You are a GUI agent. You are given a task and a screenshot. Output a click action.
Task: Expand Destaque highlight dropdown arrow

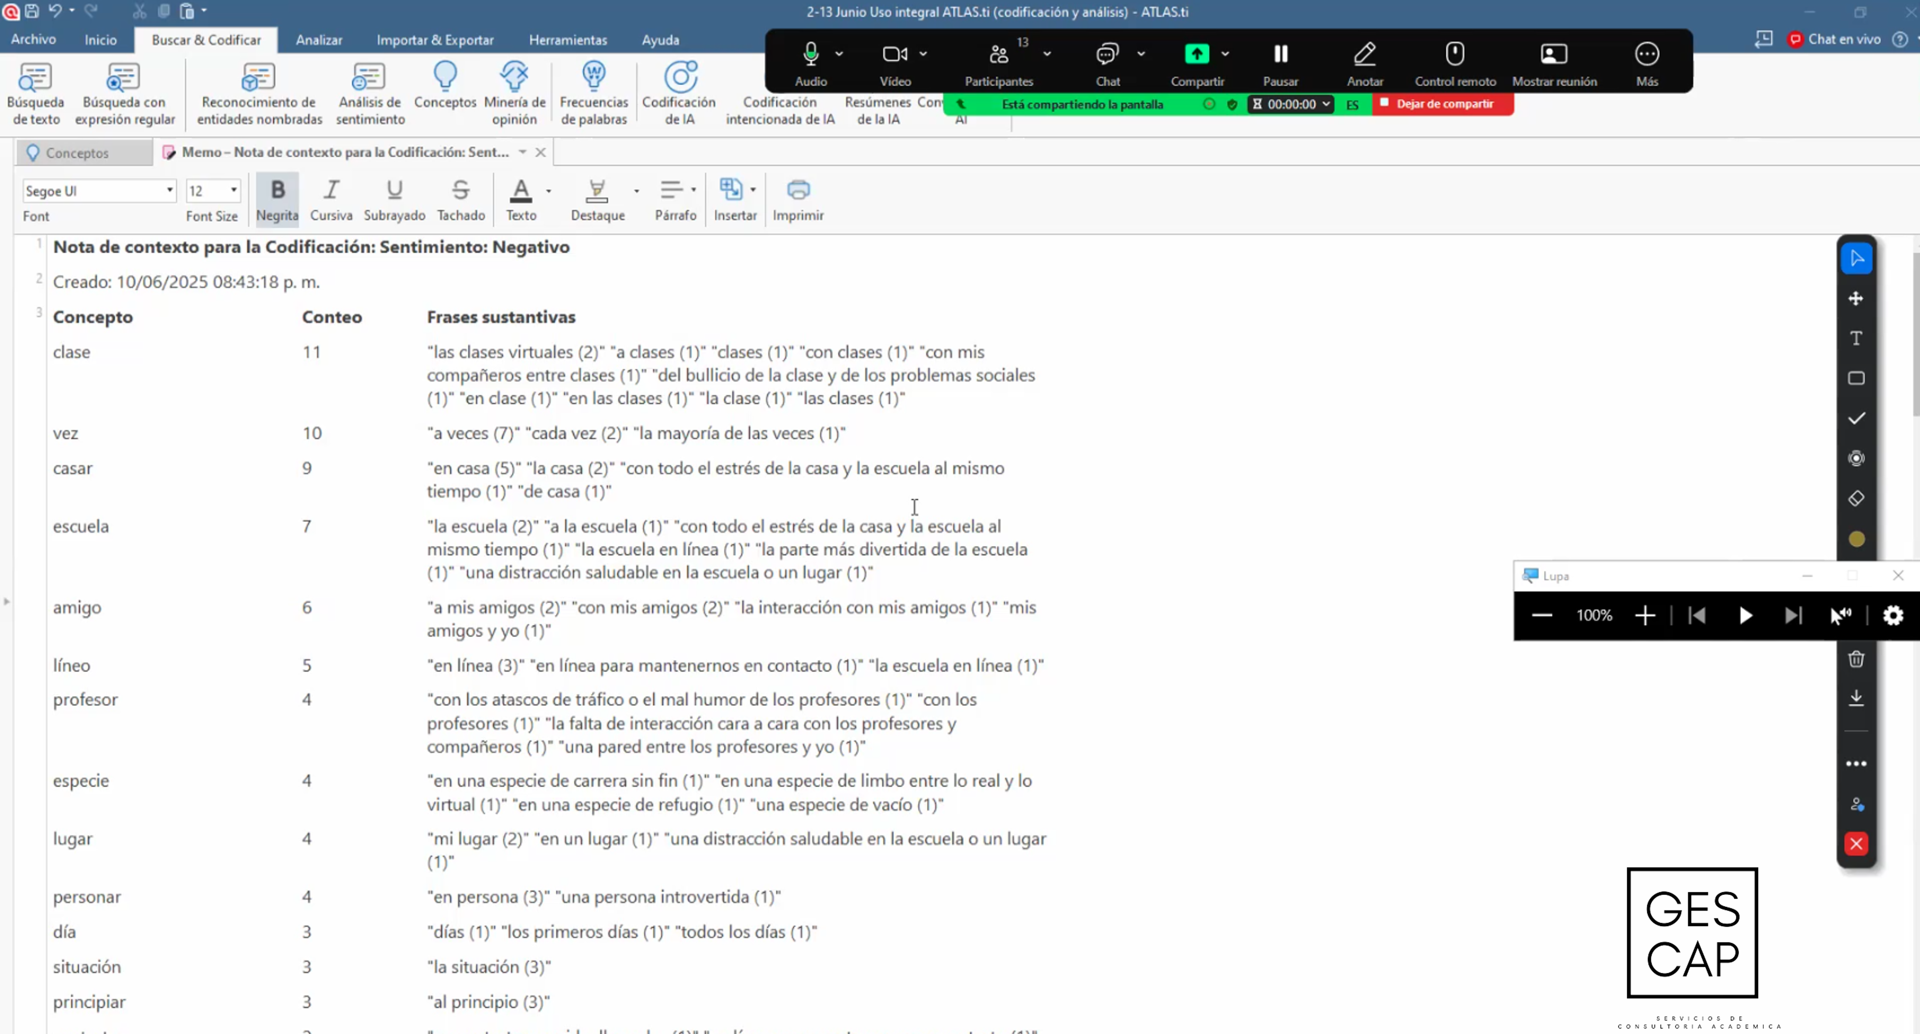click(x=636, y=191)
